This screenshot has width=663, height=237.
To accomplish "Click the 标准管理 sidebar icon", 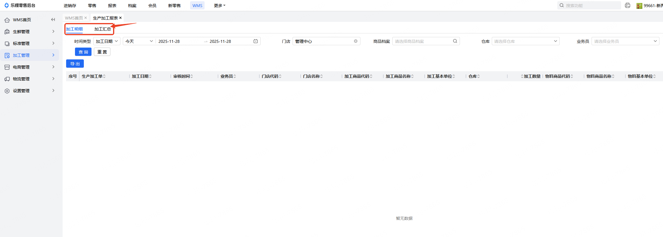I will point(7,43).
